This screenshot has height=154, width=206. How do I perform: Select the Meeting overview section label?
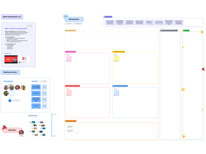point(10,72)
